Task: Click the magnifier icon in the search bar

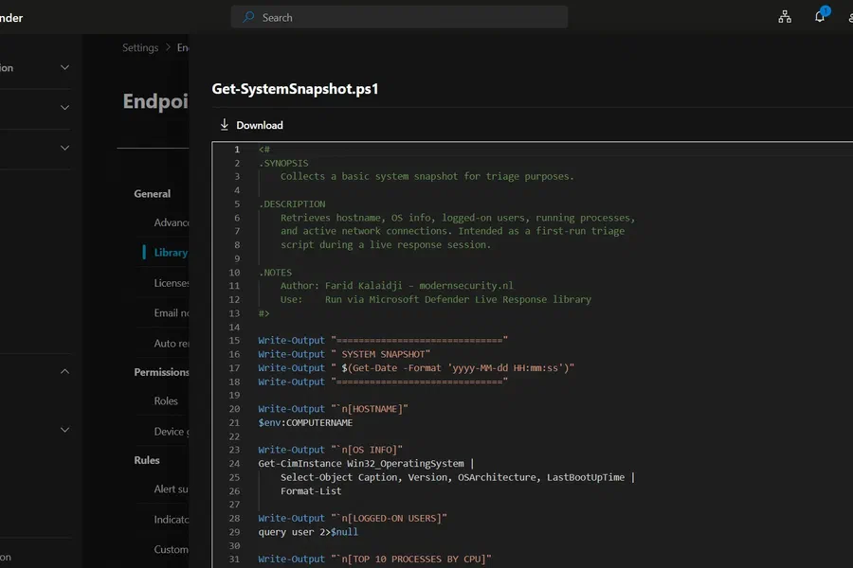Action: click(x=248, y=17)
